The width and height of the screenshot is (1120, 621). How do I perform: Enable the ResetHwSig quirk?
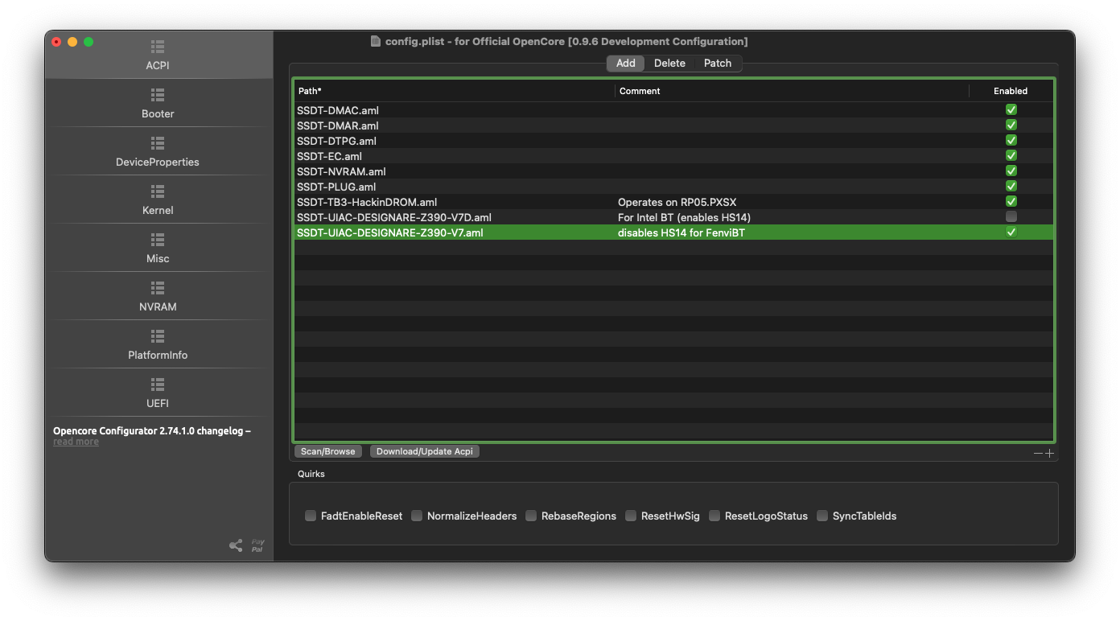tap(631, 516)
